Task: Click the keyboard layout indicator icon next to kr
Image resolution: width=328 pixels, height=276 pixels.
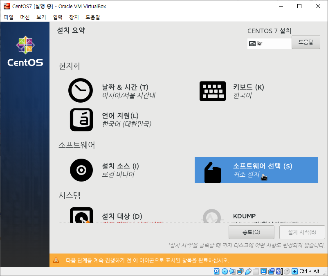Action: tap(252, 44)
